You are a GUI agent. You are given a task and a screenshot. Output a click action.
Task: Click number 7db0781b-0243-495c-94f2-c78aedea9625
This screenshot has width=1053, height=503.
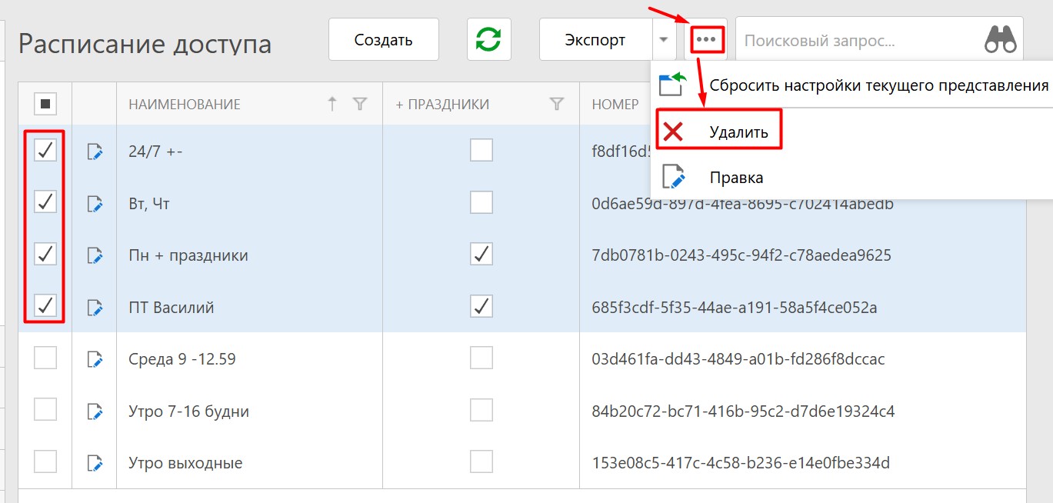coord(741,255)
